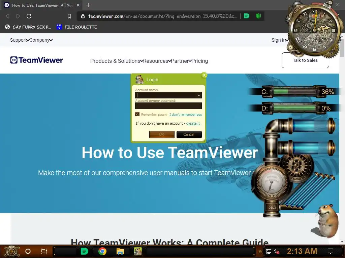Open Cortana search circle on the taskbar
This screenshot has height=258, width=345.
[28, 251]
